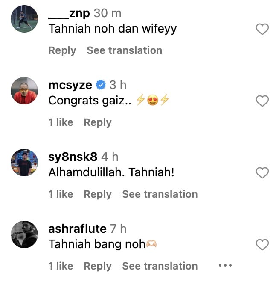Tap heart on sy8nsk8's Alhamdulillah comment
Viewport: 279px width, 285px height.
262,172
